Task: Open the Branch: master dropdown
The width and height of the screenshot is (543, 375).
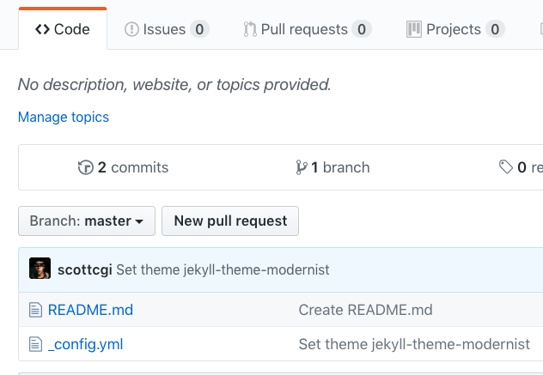Action: pyautogui.click(x=87, y=221)
